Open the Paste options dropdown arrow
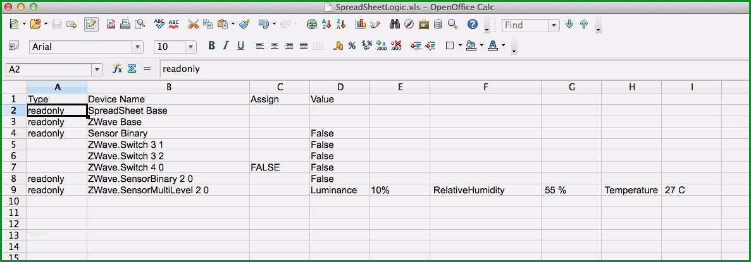 click(x=233, y=24)
